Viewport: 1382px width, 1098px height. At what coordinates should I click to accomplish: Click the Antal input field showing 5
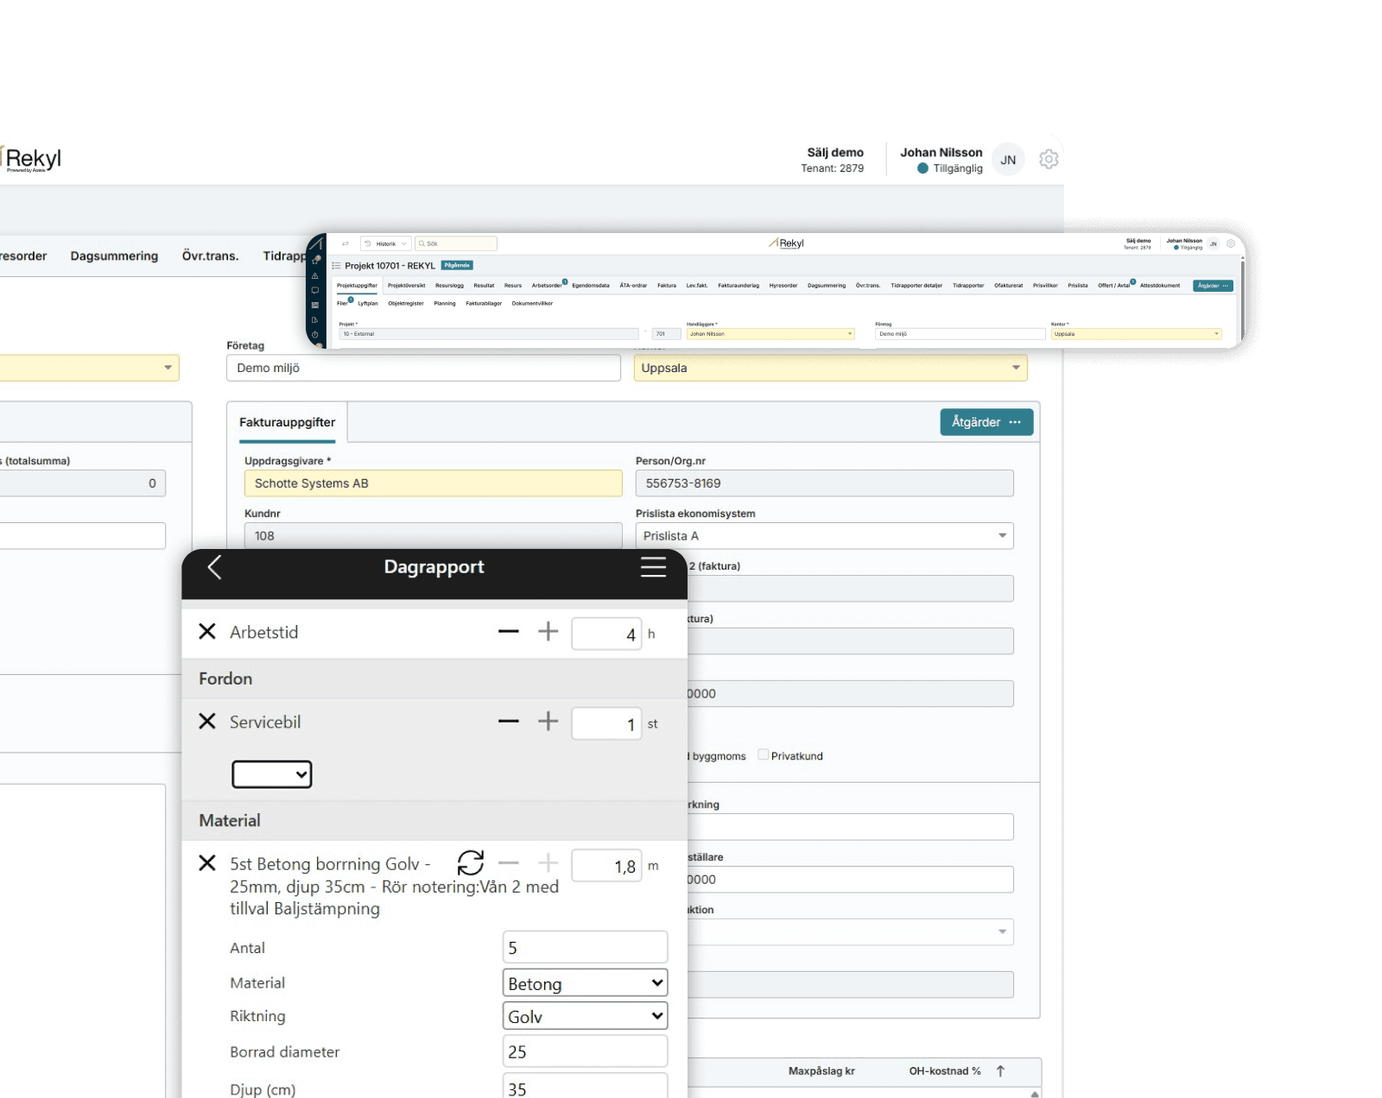(x=585, y=947)
